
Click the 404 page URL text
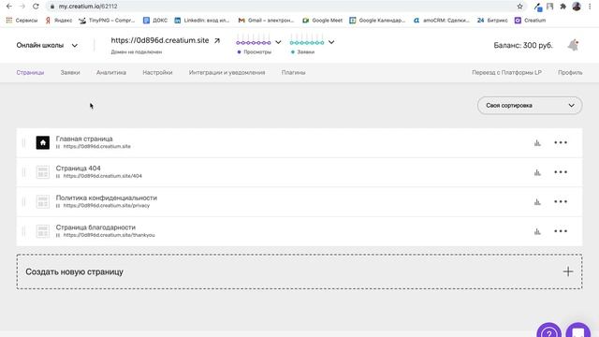pos(102,176)
